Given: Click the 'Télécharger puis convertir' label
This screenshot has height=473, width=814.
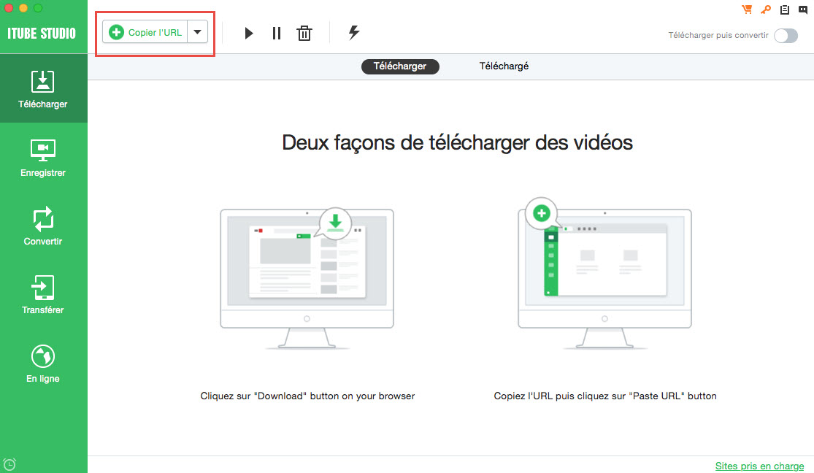Looking at the screenshot, I should [718, 35].
